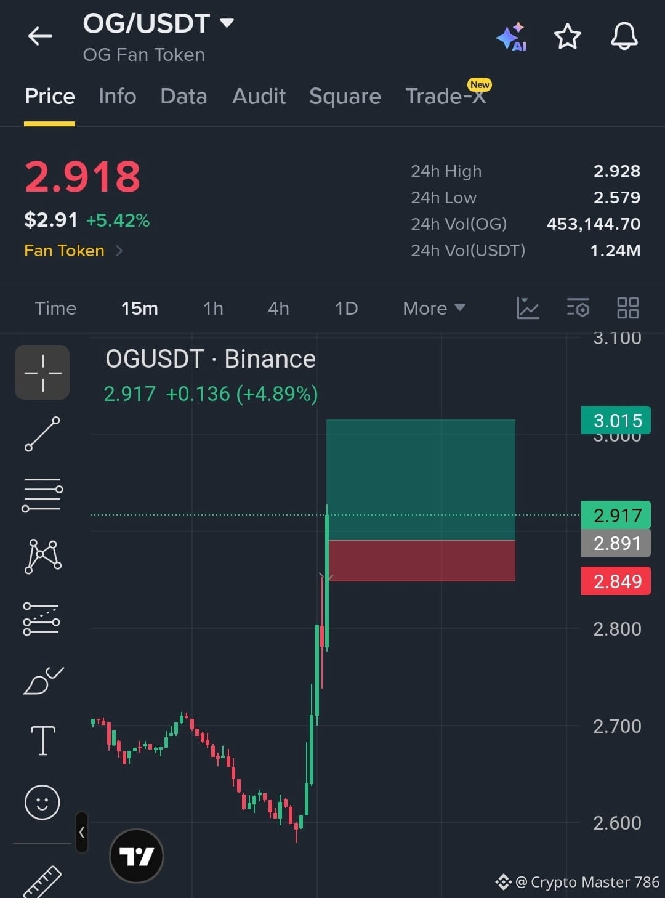Image resolution: width=665 pixels, height=898 pixels.
Task: Tap the +0.136 (+4.89%) chart change
Action: tap(242, 394)
